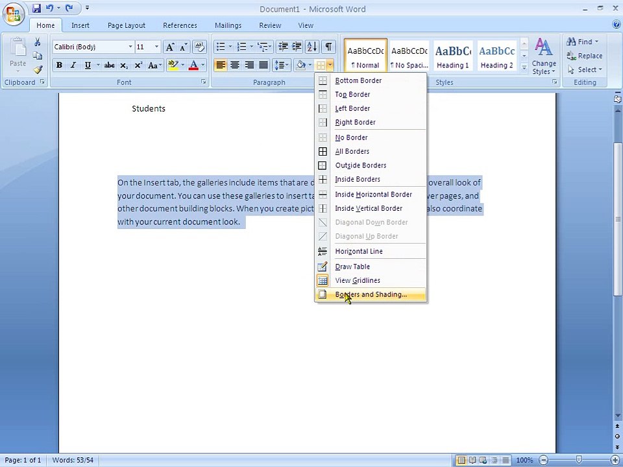Sort the selected text alphabetically
The image size is (623, 467).
pos(312,47)
